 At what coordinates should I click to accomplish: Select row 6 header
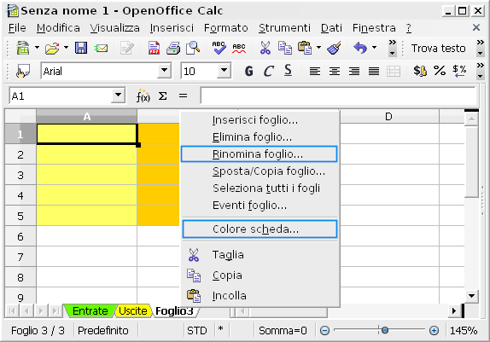click(x=20, y=237)
